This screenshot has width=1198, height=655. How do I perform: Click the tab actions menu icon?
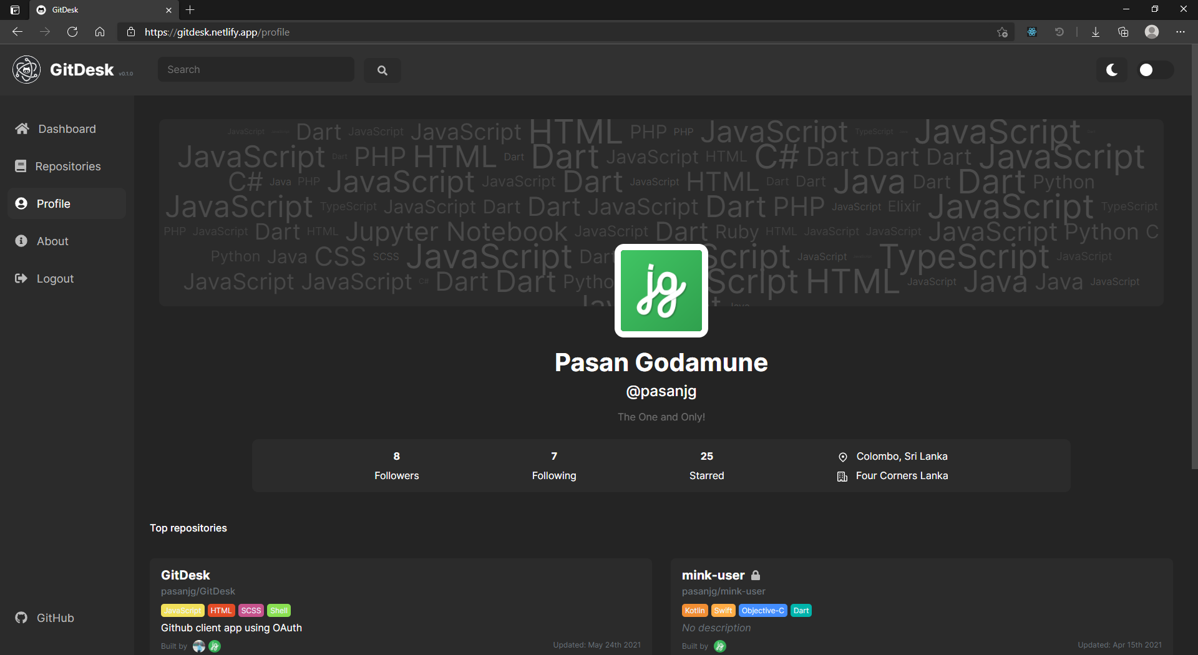point(15,10)
